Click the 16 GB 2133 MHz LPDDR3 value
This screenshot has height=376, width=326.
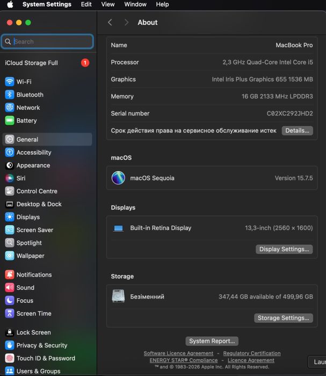(x=277, y=96)
